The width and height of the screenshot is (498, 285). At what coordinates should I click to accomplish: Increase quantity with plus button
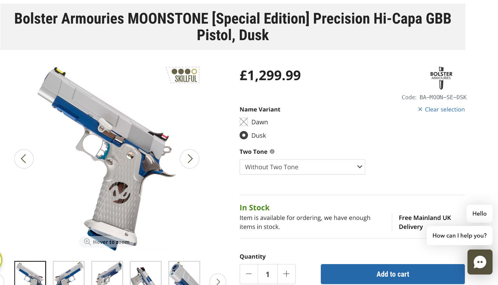(287, 274)
